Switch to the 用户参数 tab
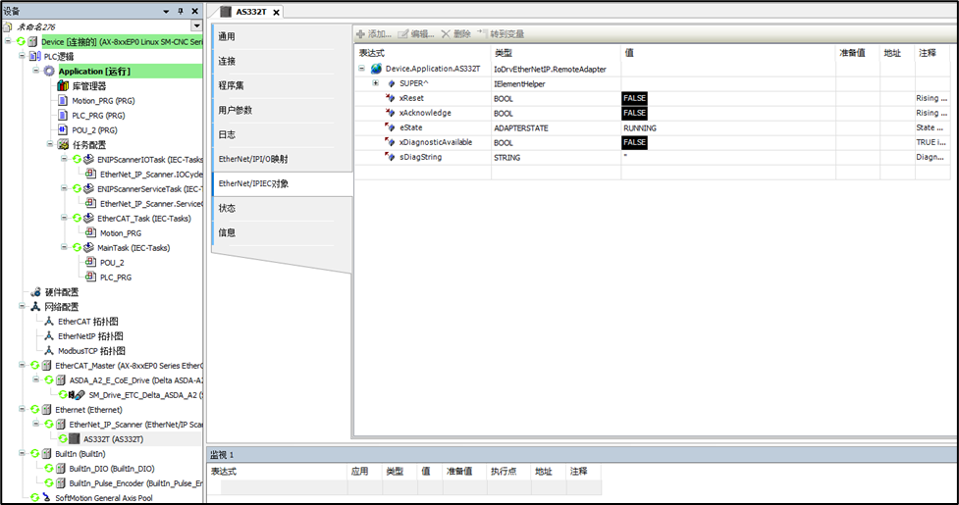959x505 pixels. pos(236,110)
